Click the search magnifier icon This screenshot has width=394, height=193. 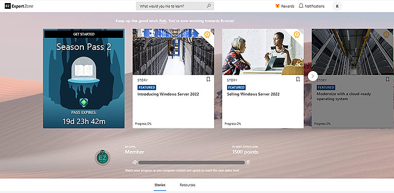click(208, 6)
